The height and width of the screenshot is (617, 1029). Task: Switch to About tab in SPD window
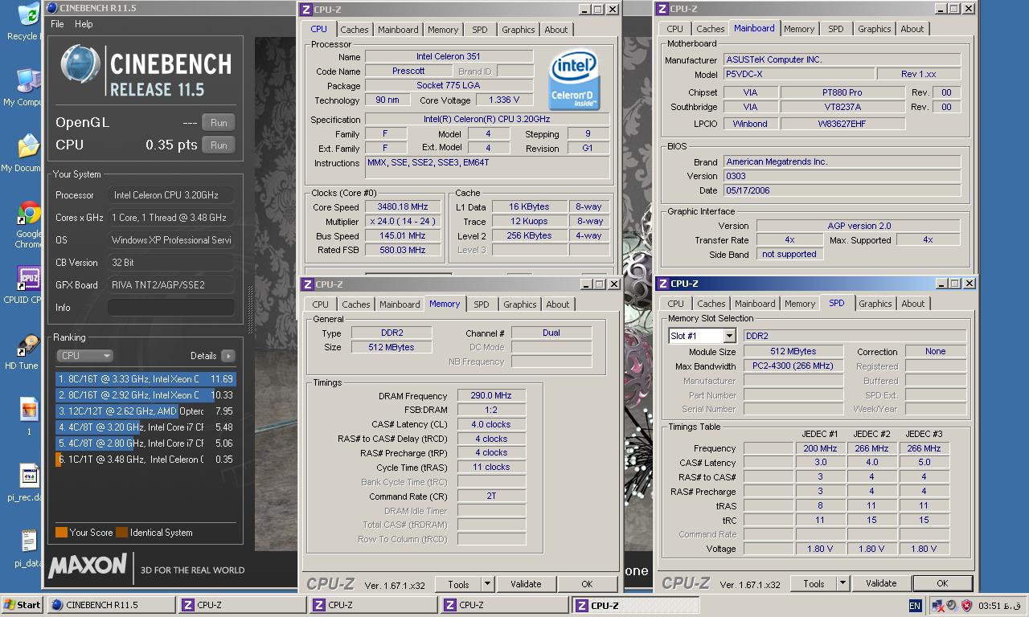pos(912,304)
